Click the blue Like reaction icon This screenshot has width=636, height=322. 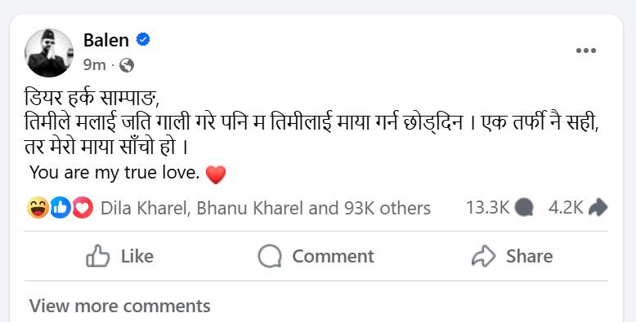click(x=60, y=208)
